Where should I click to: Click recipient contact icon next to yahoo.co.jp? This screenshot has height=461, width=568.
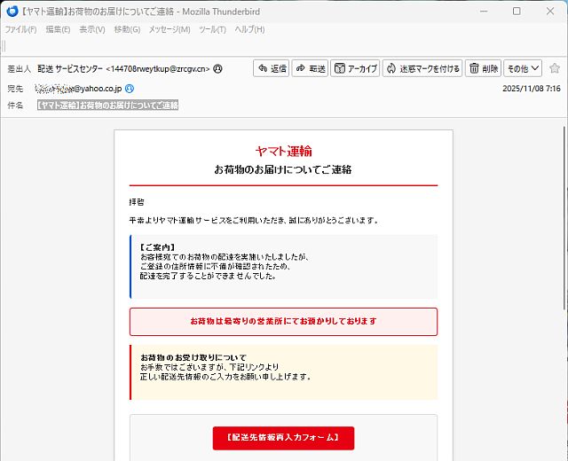[130, 89]
